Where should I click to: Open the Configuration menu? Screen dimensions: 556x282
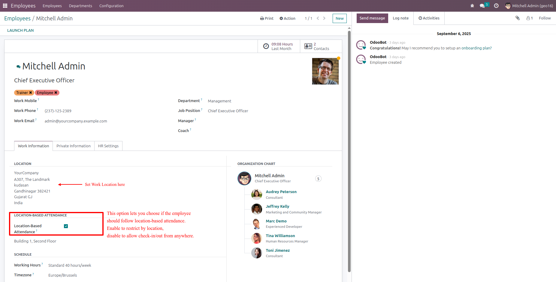(x=111, y=6)
